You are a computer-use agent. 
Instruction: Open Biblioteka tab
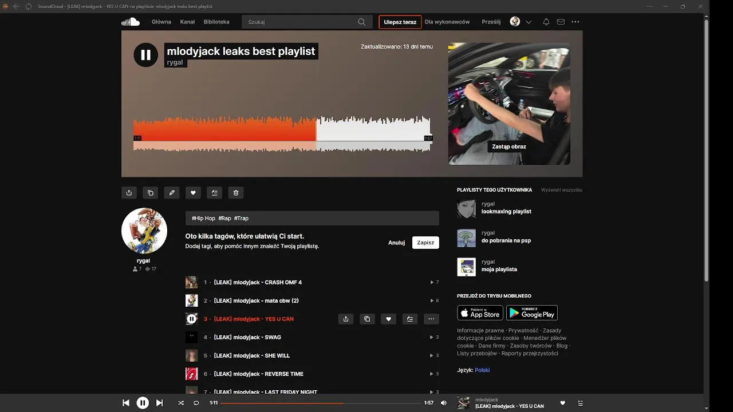216,22
